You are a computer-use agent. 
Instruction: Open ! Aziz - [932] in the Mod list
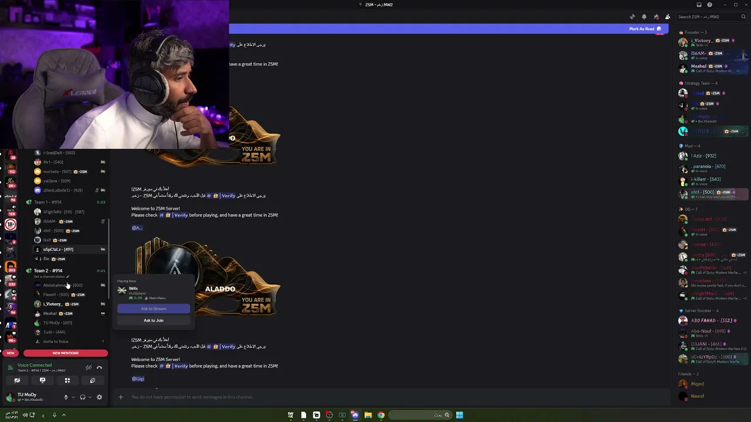tap(712, 156)
